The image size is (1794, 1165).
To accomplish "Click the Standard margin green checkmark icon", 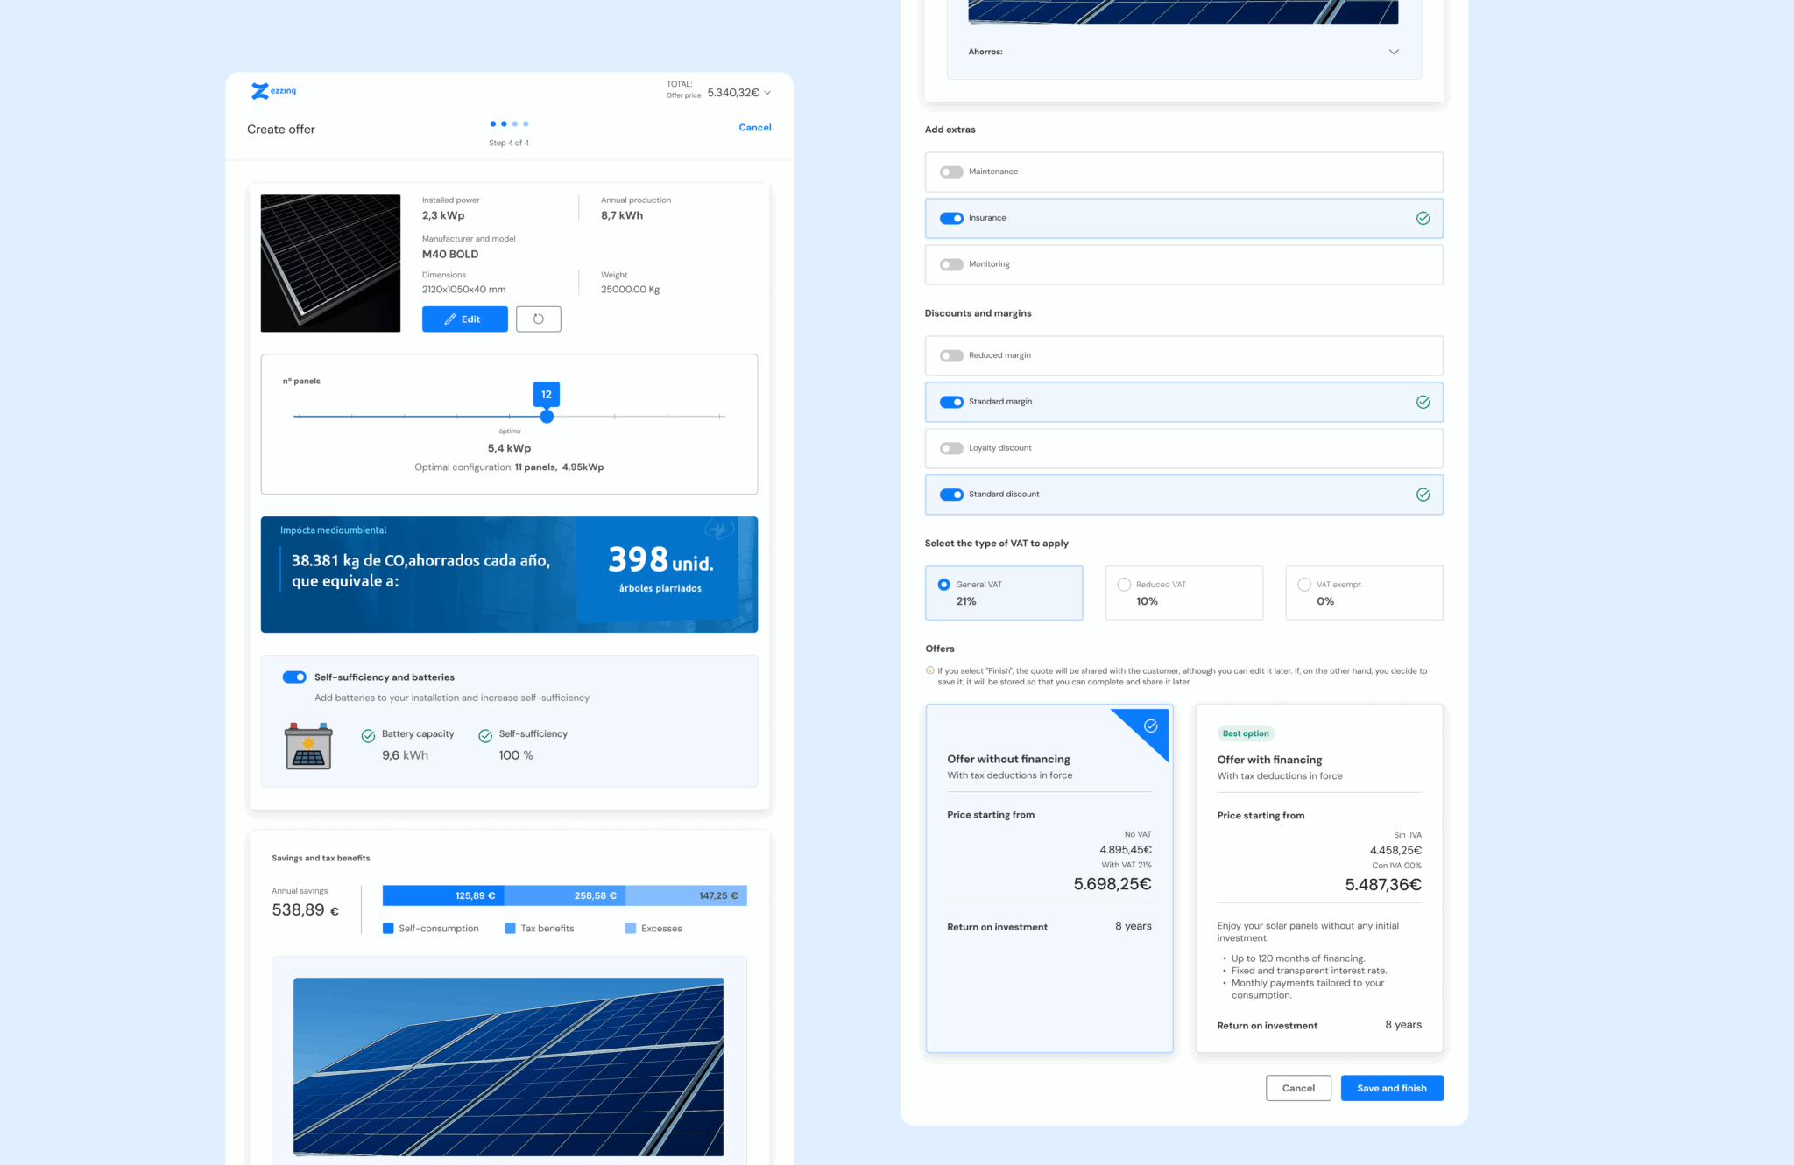I will pyautogui.click(x=1423, y=402).
